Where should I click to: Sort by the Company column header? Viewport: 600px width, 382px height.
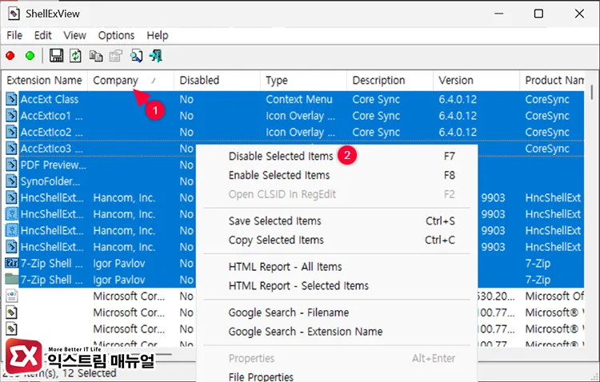(131, 80)
